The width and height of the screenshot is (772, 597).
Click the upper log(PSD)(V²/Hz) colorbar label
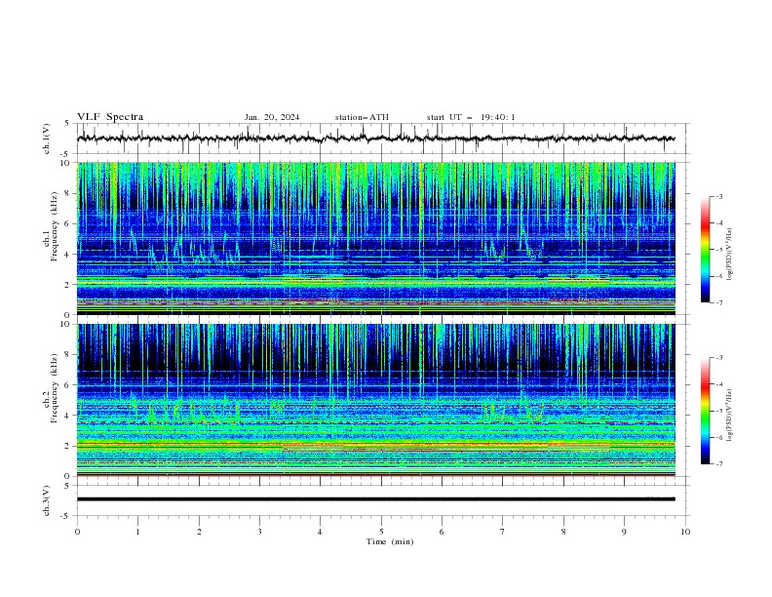click(x=729, y=255)
